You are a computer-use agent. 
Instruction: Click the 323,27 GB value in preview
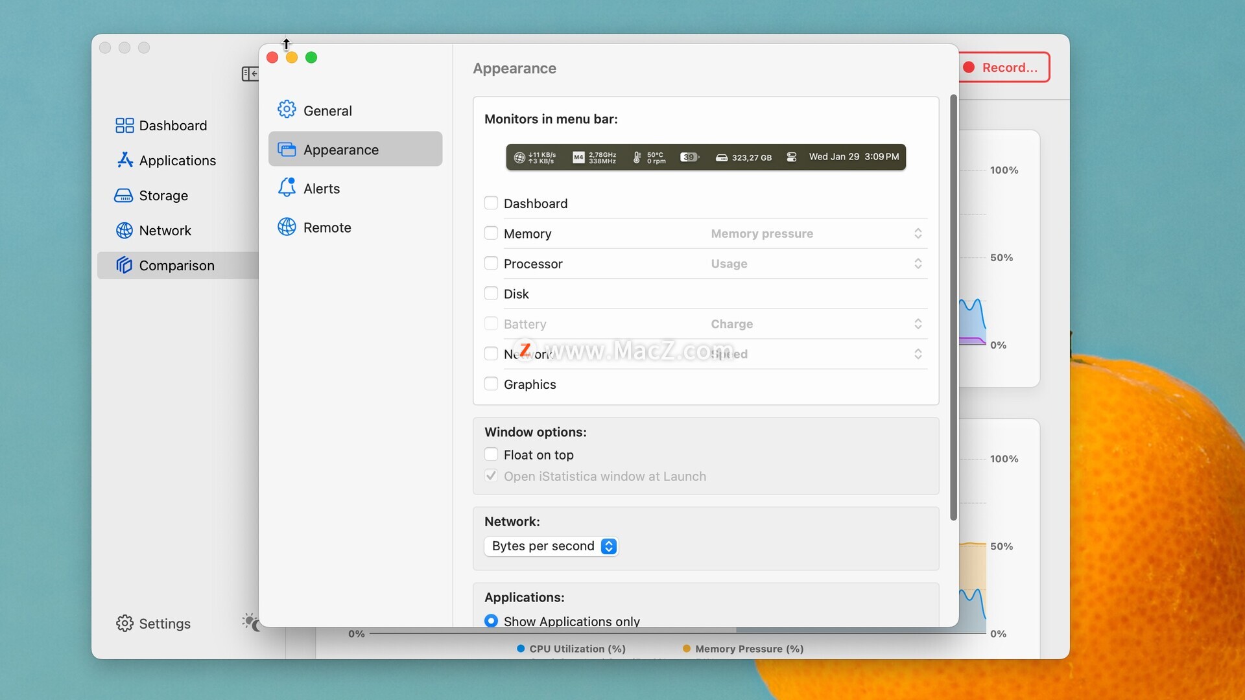pyautogui.click(x=752, y=157)
